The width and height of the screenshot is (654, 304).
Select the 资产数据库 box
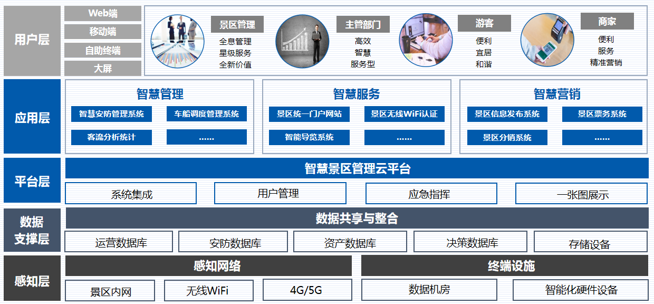point(350,242)
